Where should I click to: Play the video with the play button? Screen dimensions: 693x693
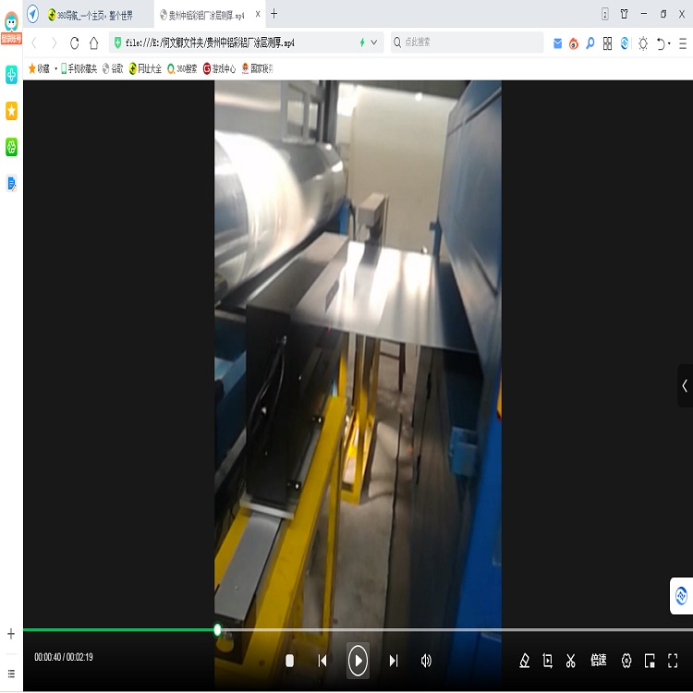click(x=358, y=661)
